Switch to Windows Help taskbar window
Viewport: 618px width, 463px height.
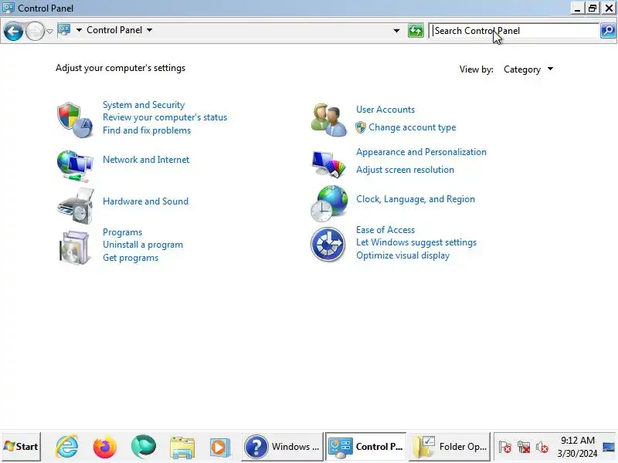282,447
